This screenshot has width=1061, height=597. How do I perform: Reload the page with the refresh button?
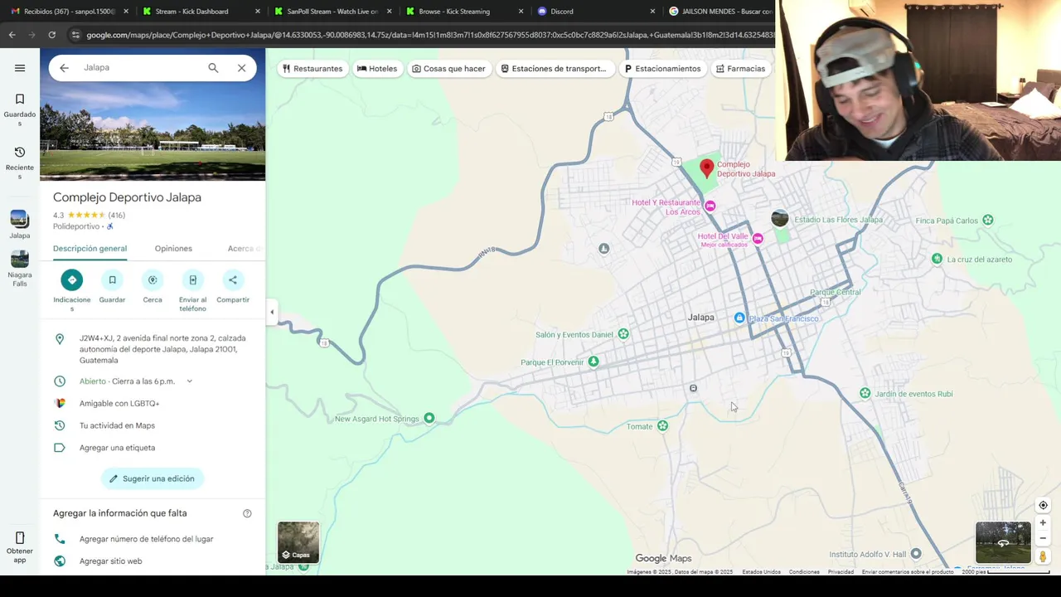[x=51, y=35]
